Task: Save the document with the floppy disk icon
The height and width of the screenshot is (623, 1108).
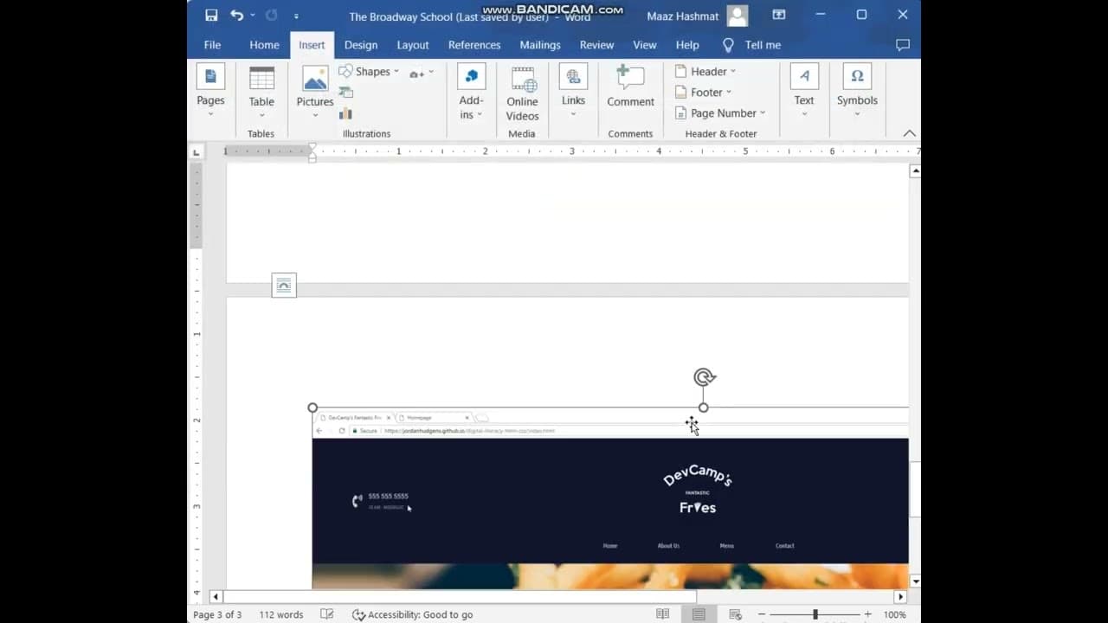Action: pos(211,15)
